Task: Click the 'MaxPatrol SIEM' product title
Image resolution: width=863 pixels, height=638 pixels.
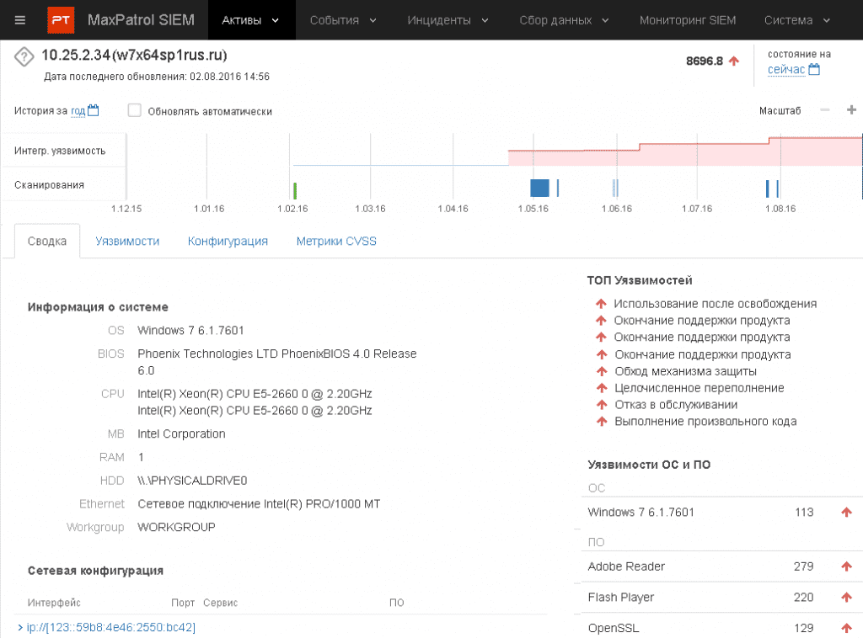Action: pyautogui.click(x=141, y=20)
